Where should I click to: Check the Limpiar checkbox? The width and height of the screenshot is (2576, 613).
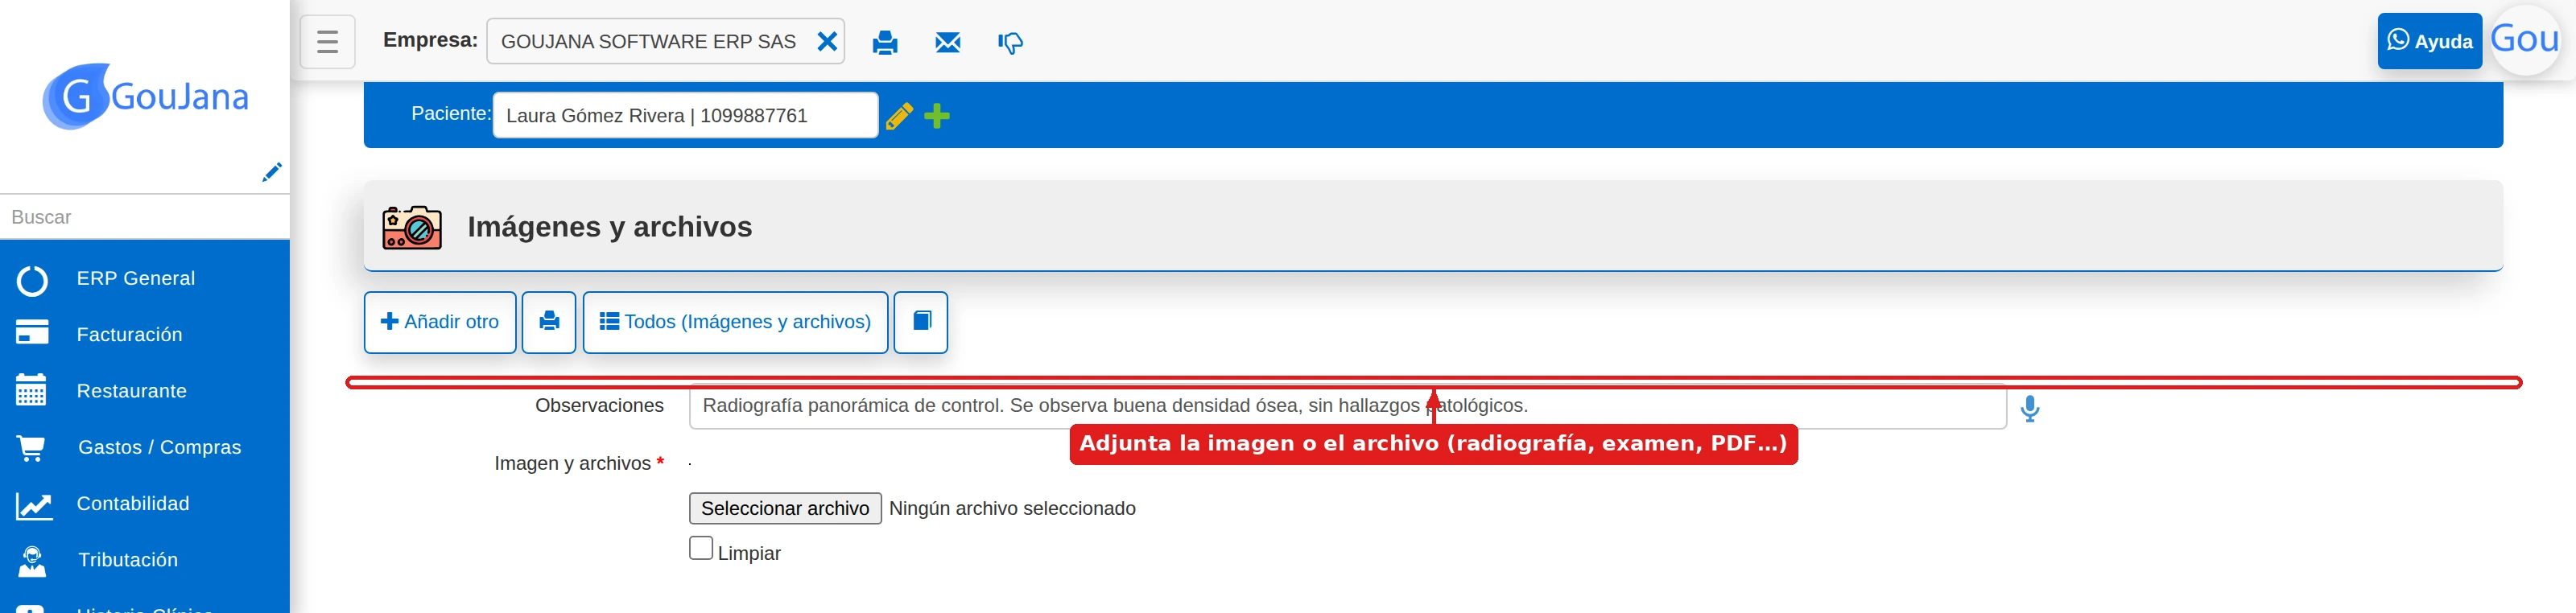point(701,548)
